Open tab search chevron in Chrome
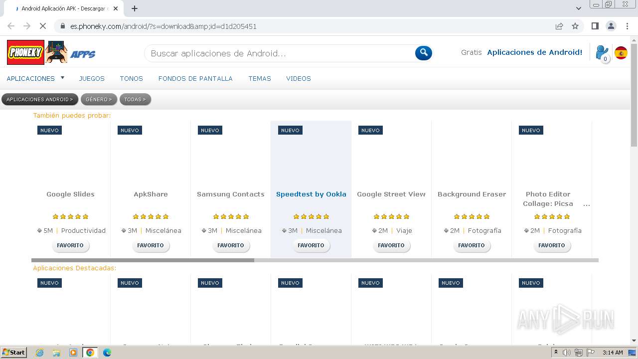The image size is (638, 359). pyautogui.click(x=579, y=8)
